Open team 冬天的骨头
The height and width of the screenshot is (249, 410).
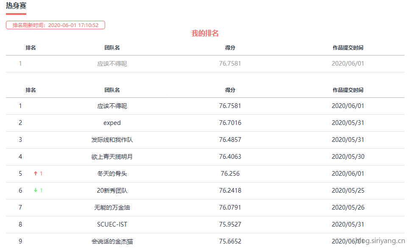(112, 174)
